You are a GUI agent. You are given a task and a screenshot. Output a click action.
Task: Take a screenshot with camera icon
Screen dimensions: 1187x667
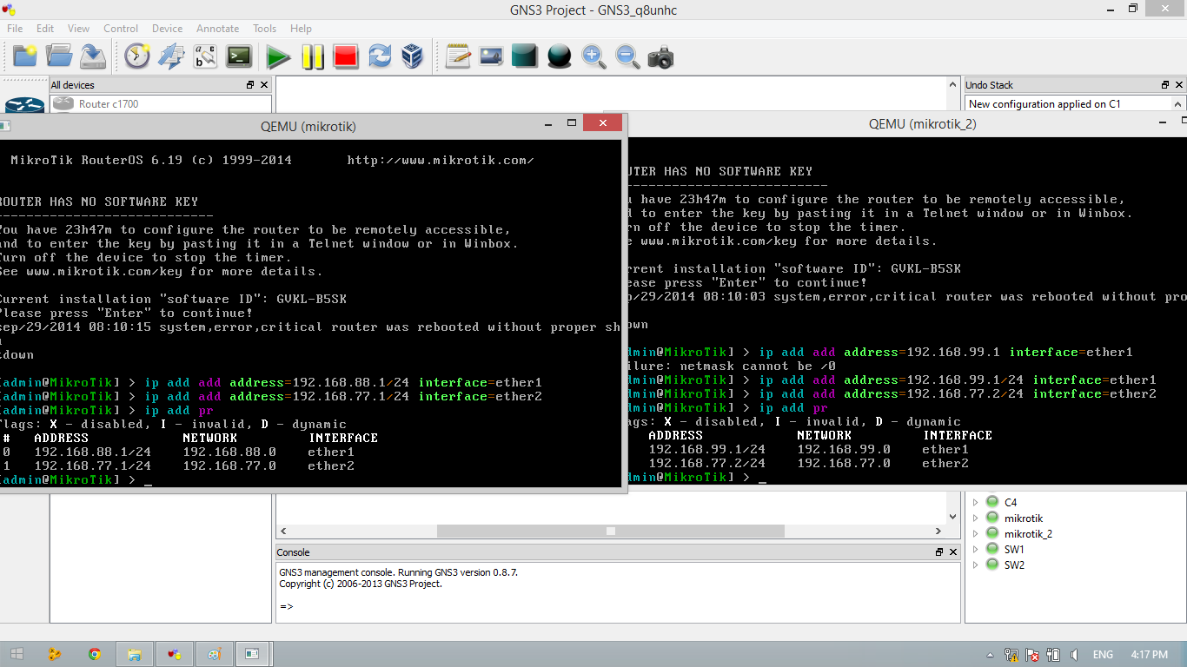click(660, 56)
